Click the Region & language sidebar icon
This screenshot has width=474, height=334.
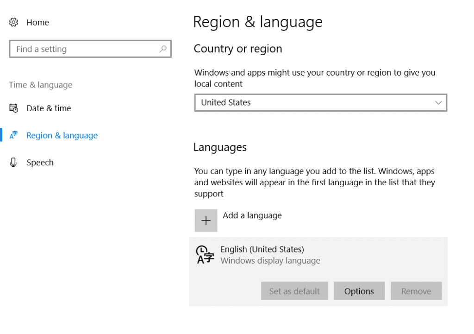click(x=13, y=135)
